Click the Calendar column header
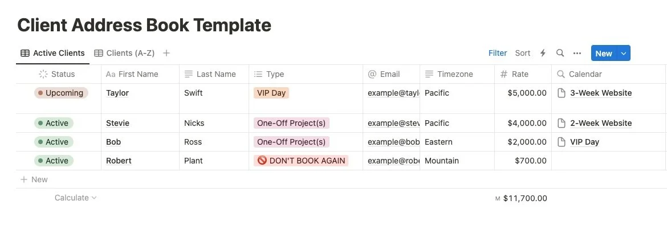The height and width of the screenshot is (229, 667). click(x=585, y=74)
